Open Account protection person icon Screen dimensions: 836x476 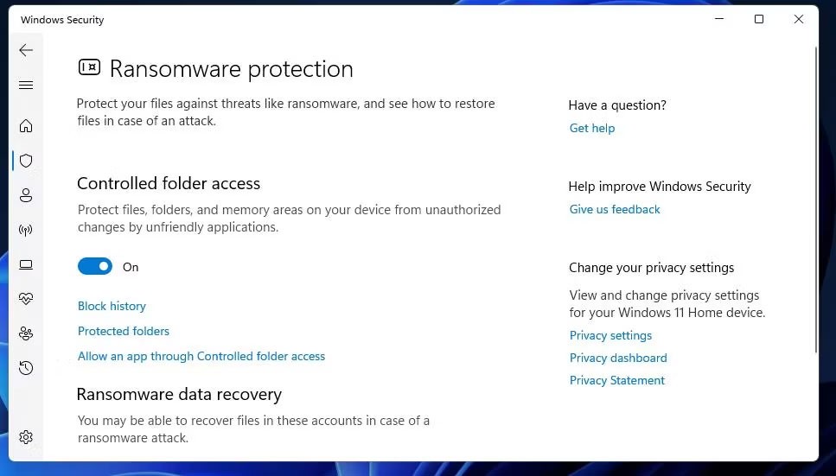click(x=26, y=195)
